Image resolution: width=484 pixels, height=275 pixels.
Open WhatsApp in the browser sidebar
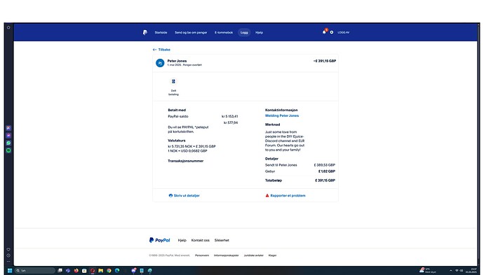[8, 143]
